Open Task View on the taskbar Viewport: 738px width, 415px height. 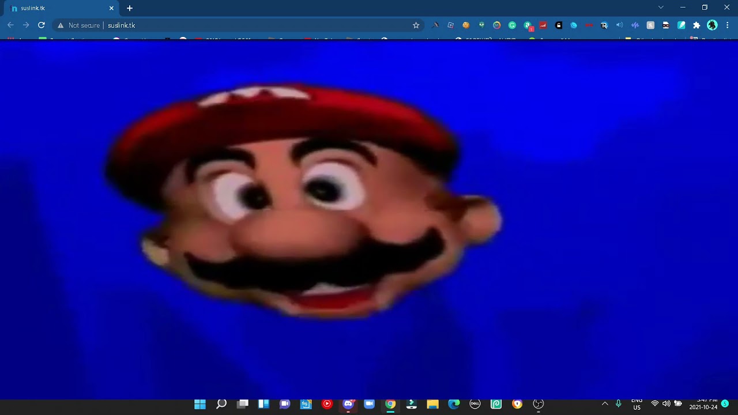[x=243, y=404]
